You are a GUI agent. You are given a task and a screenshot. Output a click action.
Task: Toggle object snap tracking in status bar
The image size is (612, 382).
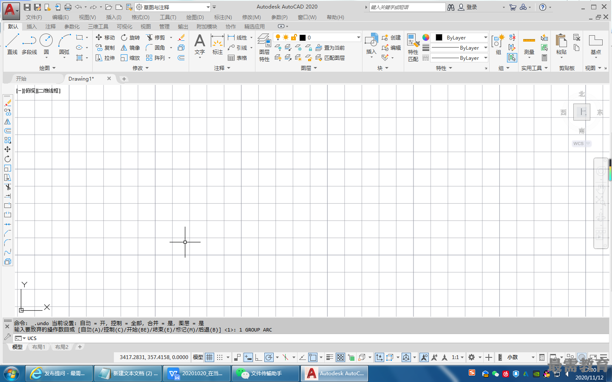pos(302,357)
